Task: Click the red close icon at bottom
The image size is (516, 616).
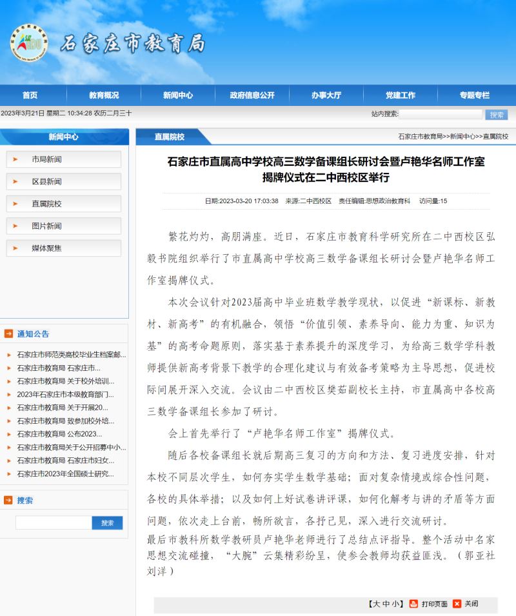Action: [x=457, y=604]
